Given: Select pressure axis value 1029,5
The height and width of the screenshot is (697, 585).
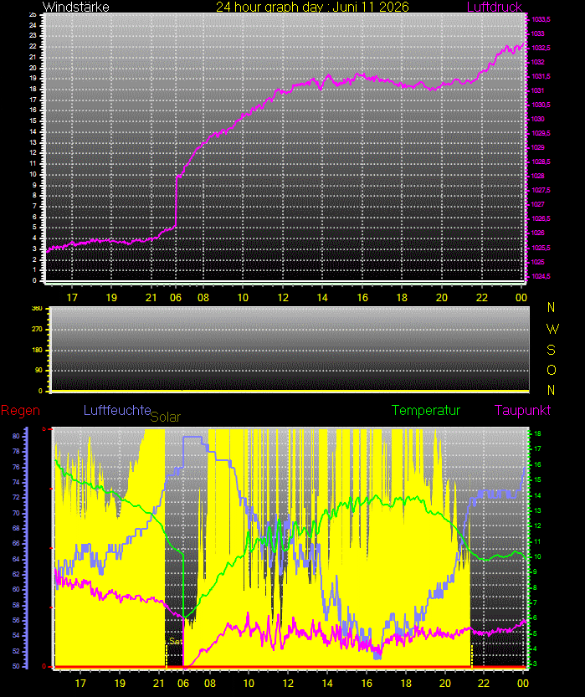Looking at the screenshot, I should (x=541, y=133).
